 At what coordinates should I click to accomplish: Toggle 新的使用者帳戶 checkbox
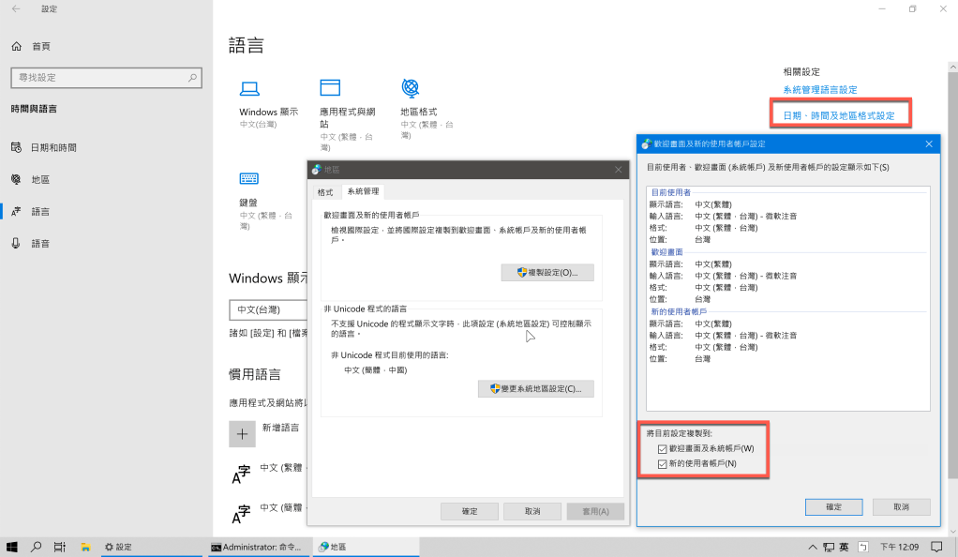click(x=663, y=464)
